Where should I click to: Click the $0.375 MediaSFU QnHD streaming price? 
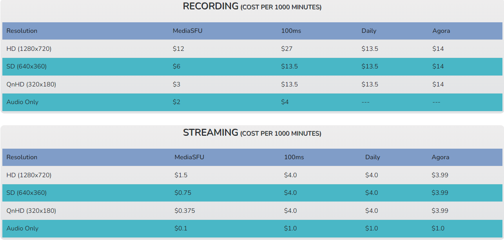point(185,211)
